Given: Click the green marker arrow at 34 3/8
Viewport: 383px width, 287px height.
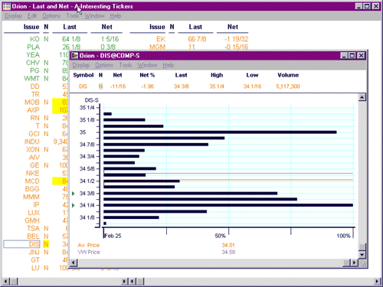Looking at the screenshot, I should 74,194.
